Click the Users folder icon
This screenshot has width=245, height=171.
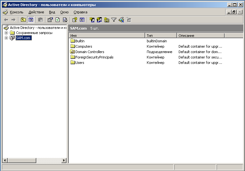(73, 62)
